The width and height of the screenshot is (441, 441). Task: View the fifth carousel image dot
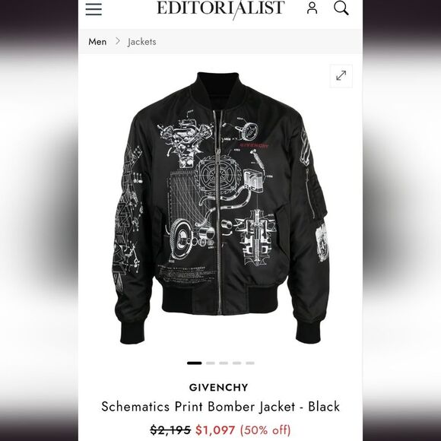pyautogui.click(x=250, y=363)
